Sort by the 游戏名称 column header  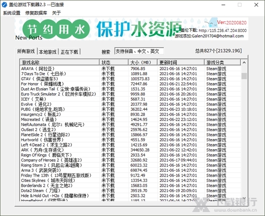(59, 62)
